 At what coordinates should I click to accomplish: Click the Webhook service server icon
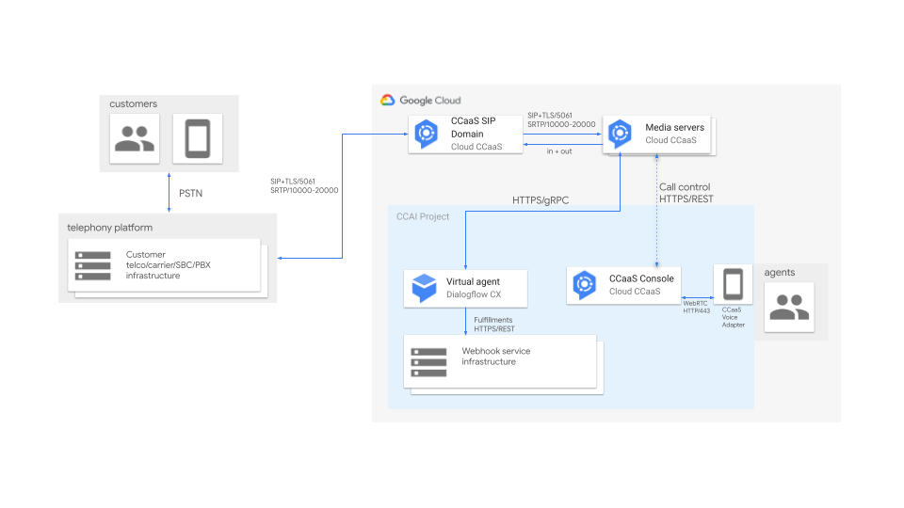pos(428,361)
